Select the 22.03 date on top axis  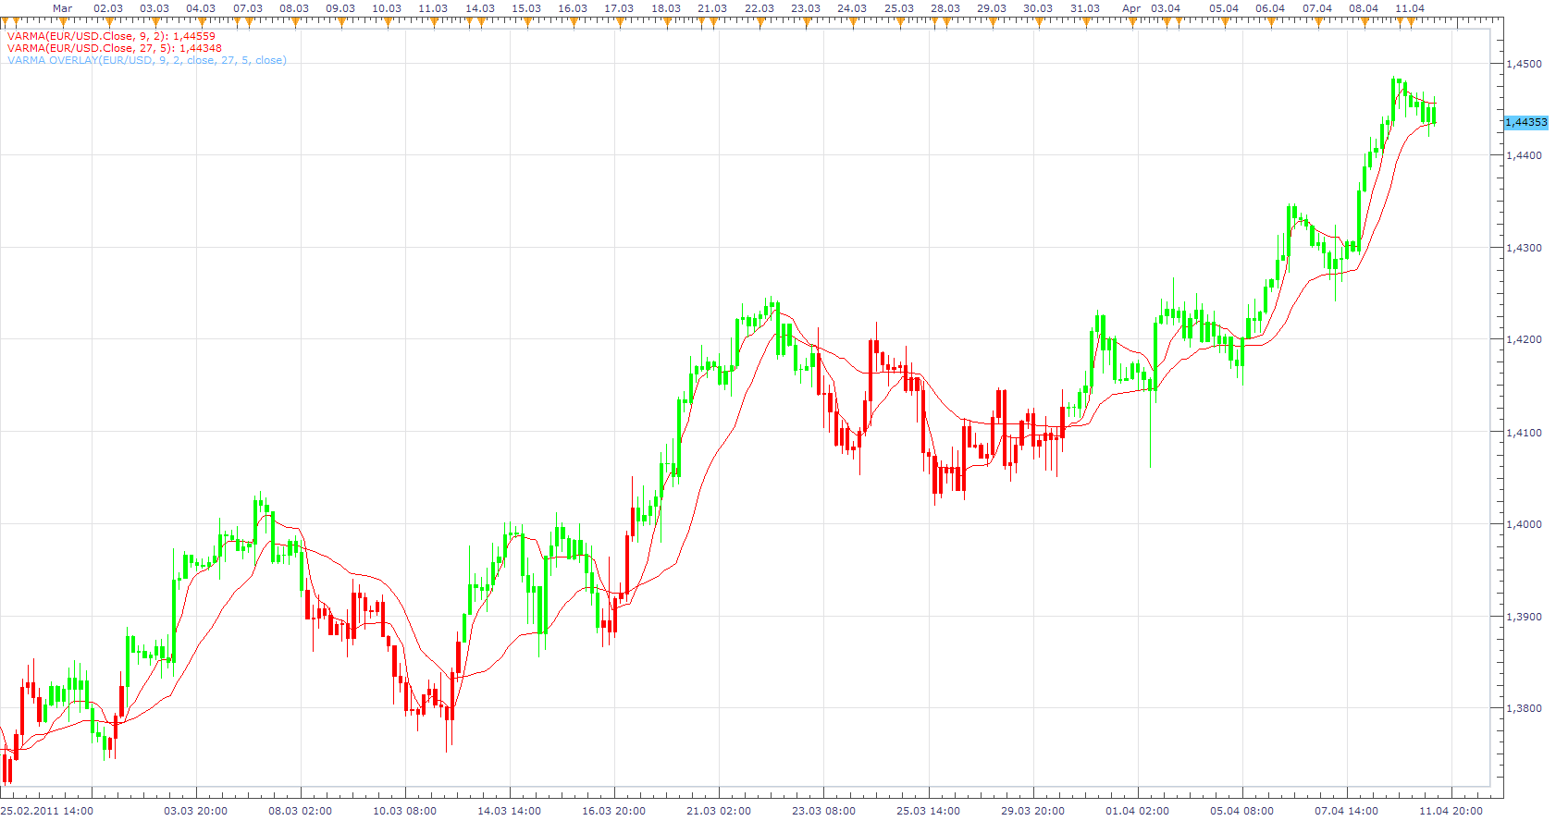point(759,8)
